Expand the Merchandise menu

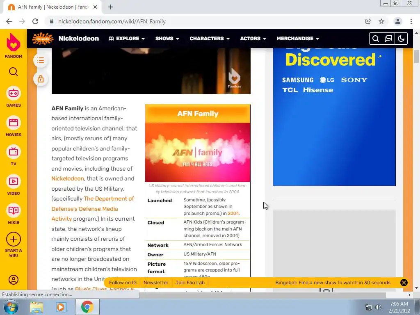click(298, 39)
